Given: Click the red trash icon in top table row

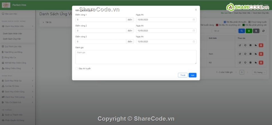Looking at the screenshot, I should (261, 45).
